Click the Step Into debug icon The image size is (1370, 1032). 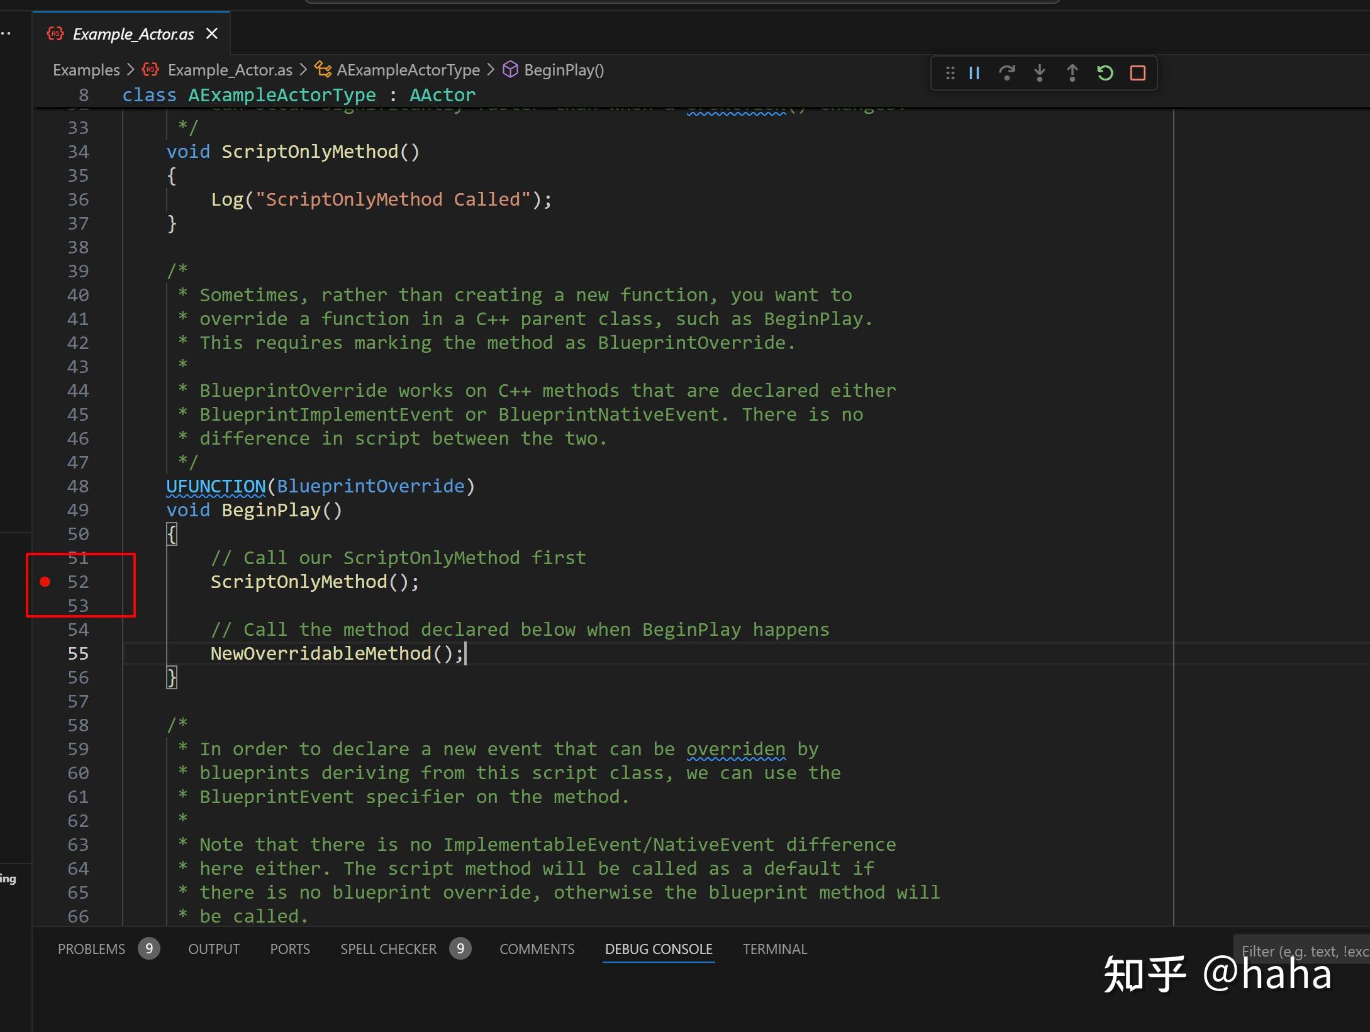(1039, 73)
